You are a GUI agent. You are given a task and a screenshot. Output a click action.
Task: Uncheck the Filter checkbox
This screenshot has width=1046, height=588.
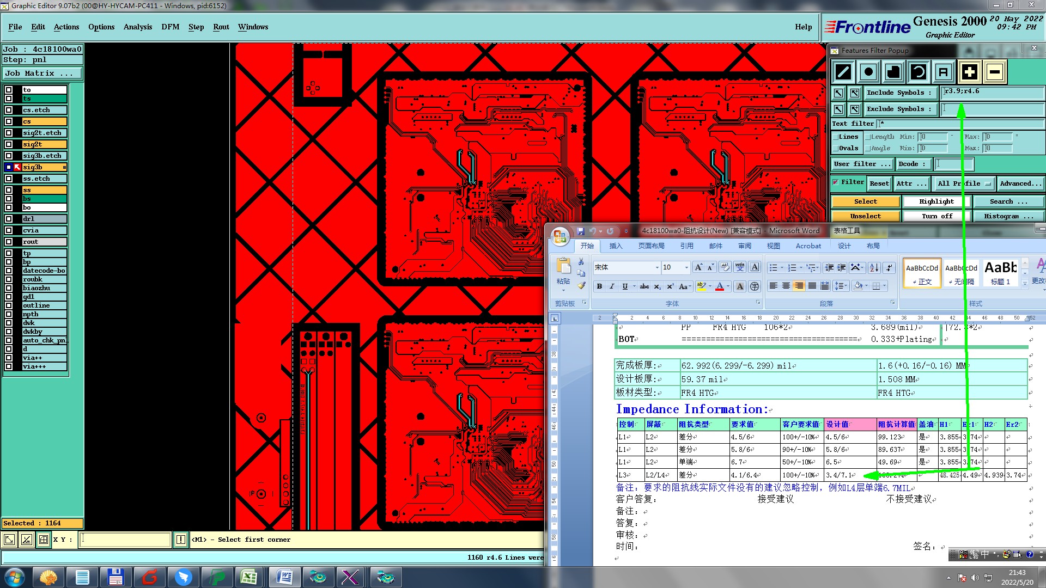click(x=836, y=182)
